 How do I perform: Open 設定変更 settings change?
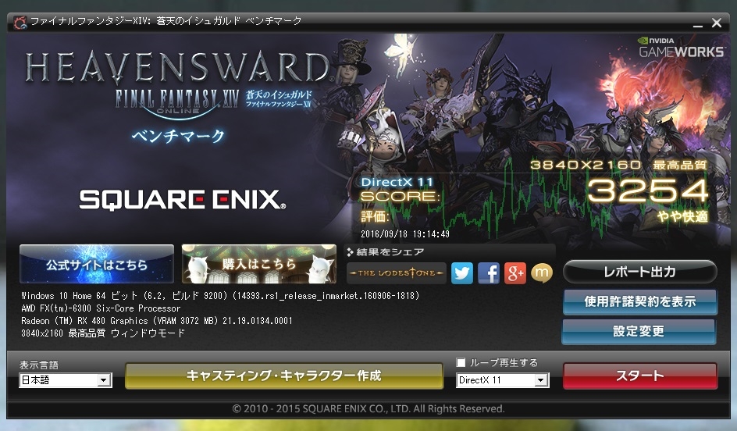coord(639,331)
